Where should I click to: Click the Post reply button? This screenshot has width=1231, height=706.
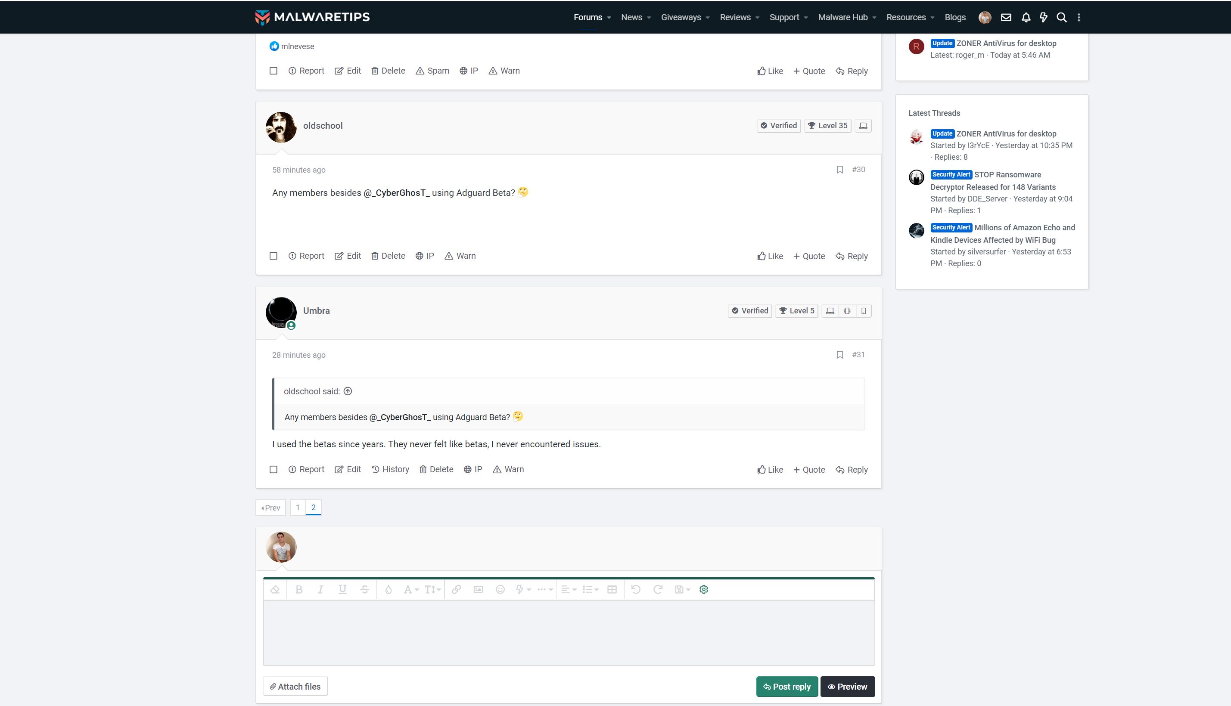pyautogui.click(x=786, y=686)
